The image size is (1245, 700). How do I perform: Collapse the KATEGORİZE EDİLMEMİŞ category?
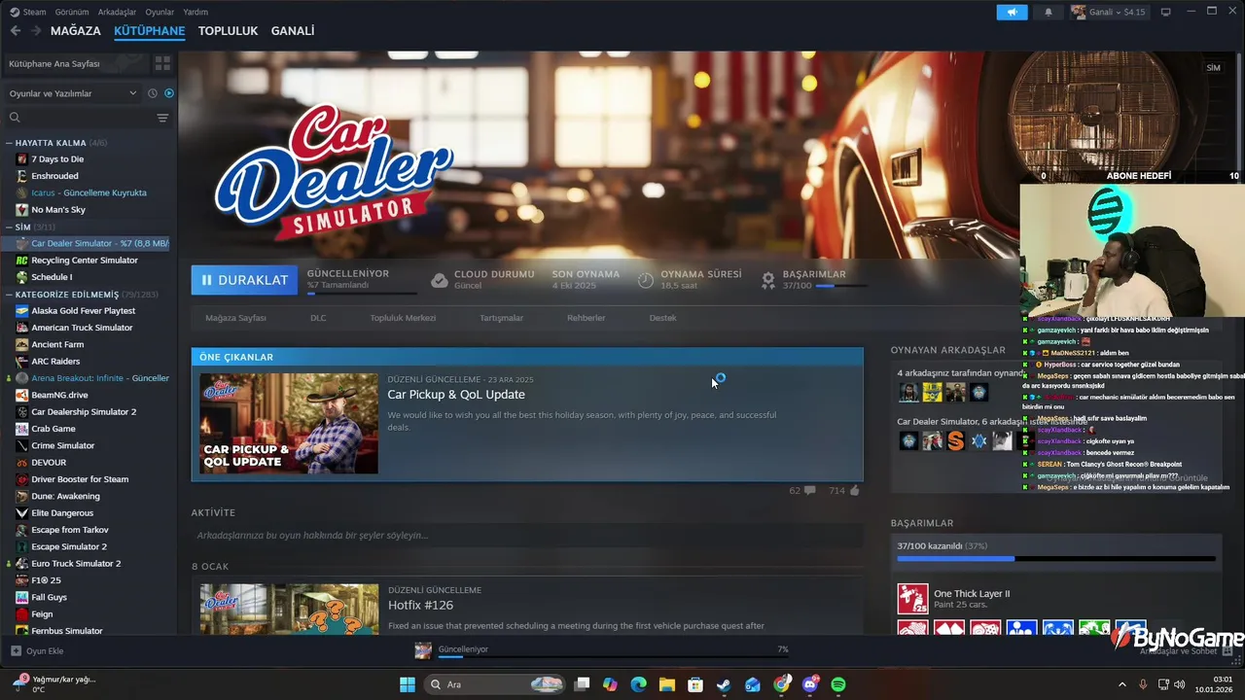[x=9, y=295]
